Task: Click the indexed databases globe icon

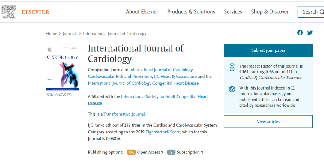Action: [x=232, y=89]
